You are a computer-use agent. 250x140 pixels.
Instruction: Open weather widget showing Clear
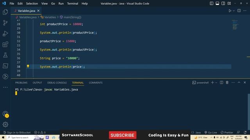(x=201, y=137)
